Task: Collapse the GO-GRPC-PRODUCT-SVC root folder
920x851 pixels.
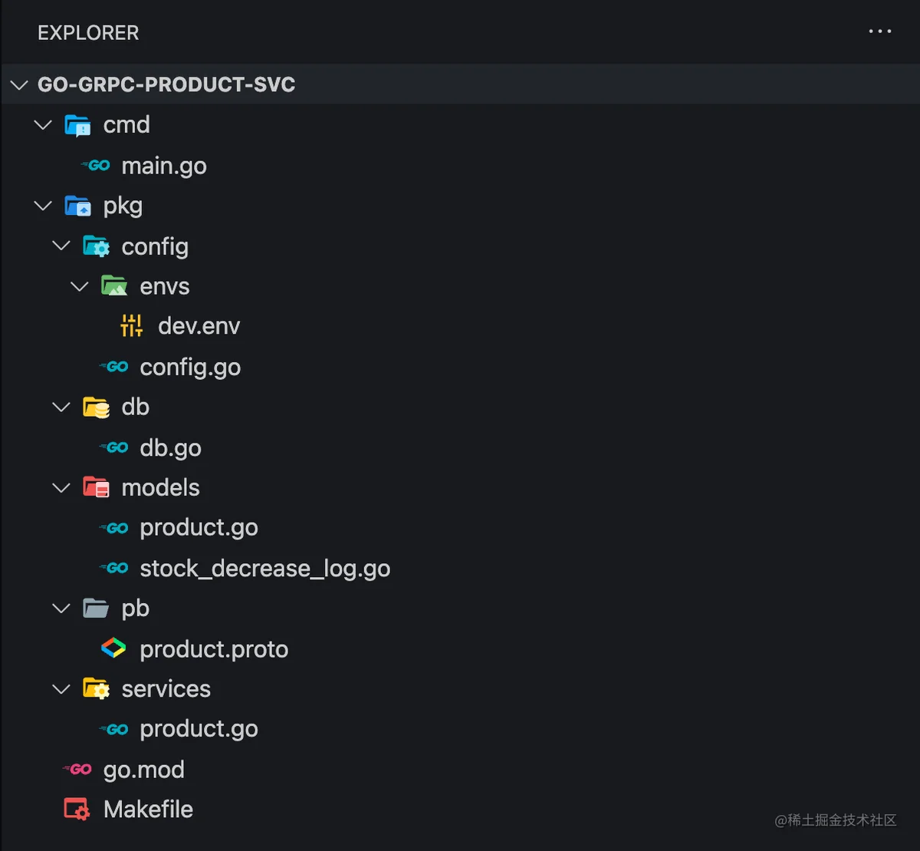Action: [x=20, y=84]
